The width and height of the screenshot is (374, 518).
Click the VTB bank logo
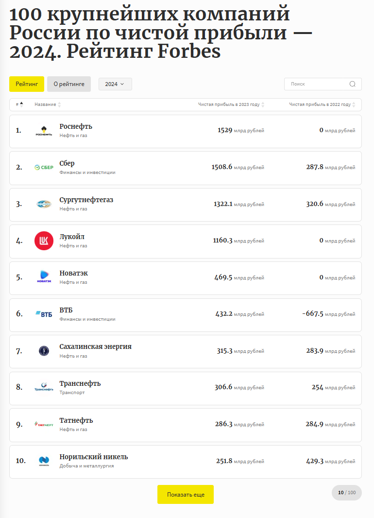pos(44,314)
